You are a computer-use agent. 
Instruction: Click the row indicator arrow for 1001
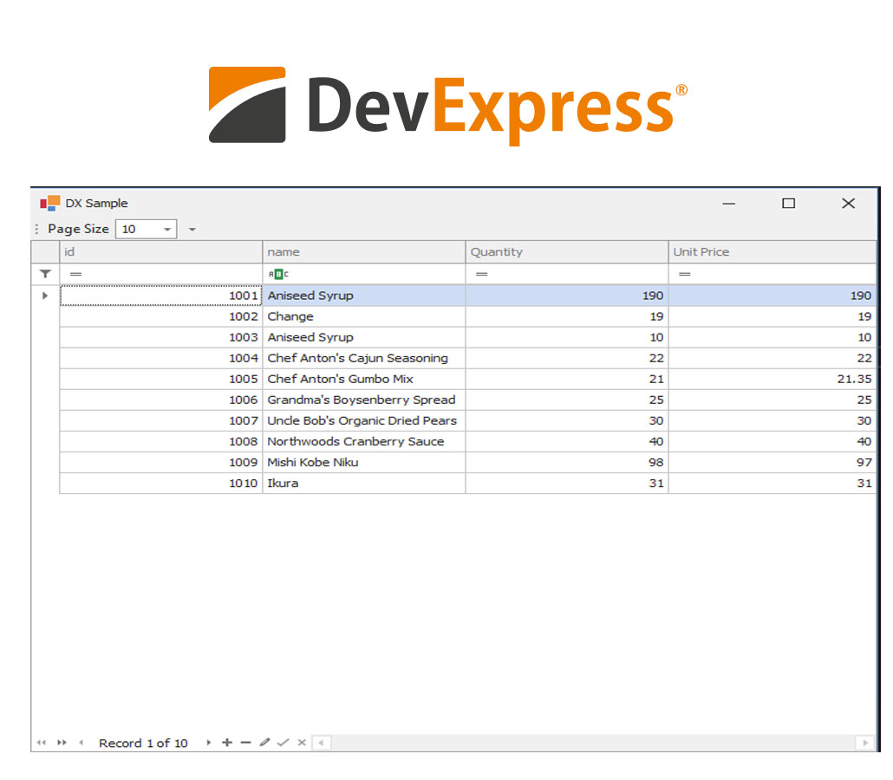45,296
